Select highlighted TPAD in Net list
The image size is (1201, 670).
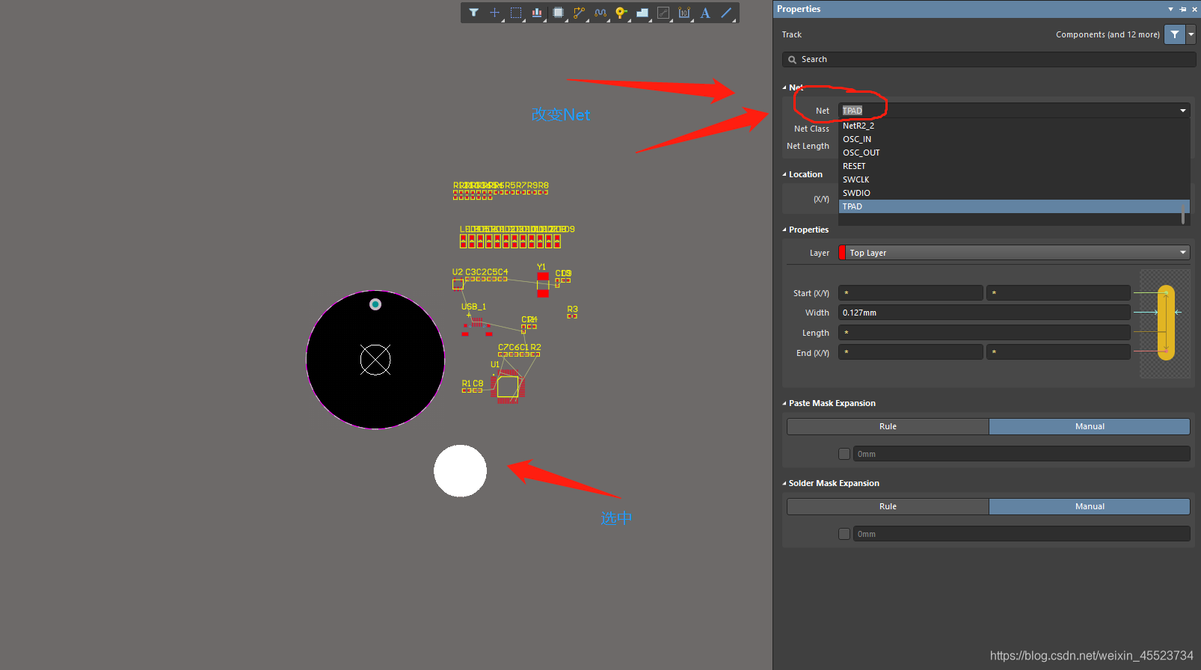point(1014,206)
